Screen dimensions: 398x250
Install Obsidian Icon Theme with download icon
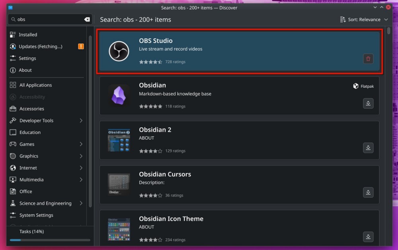point(368,236)
